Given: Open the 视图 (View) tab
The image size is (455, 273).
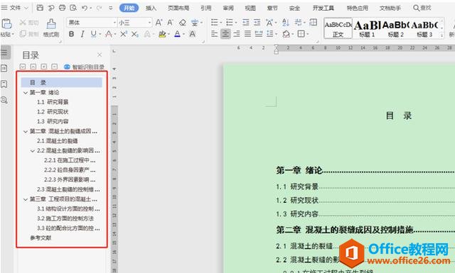Looking at the screenshot, I should click(x=250, y=8).
